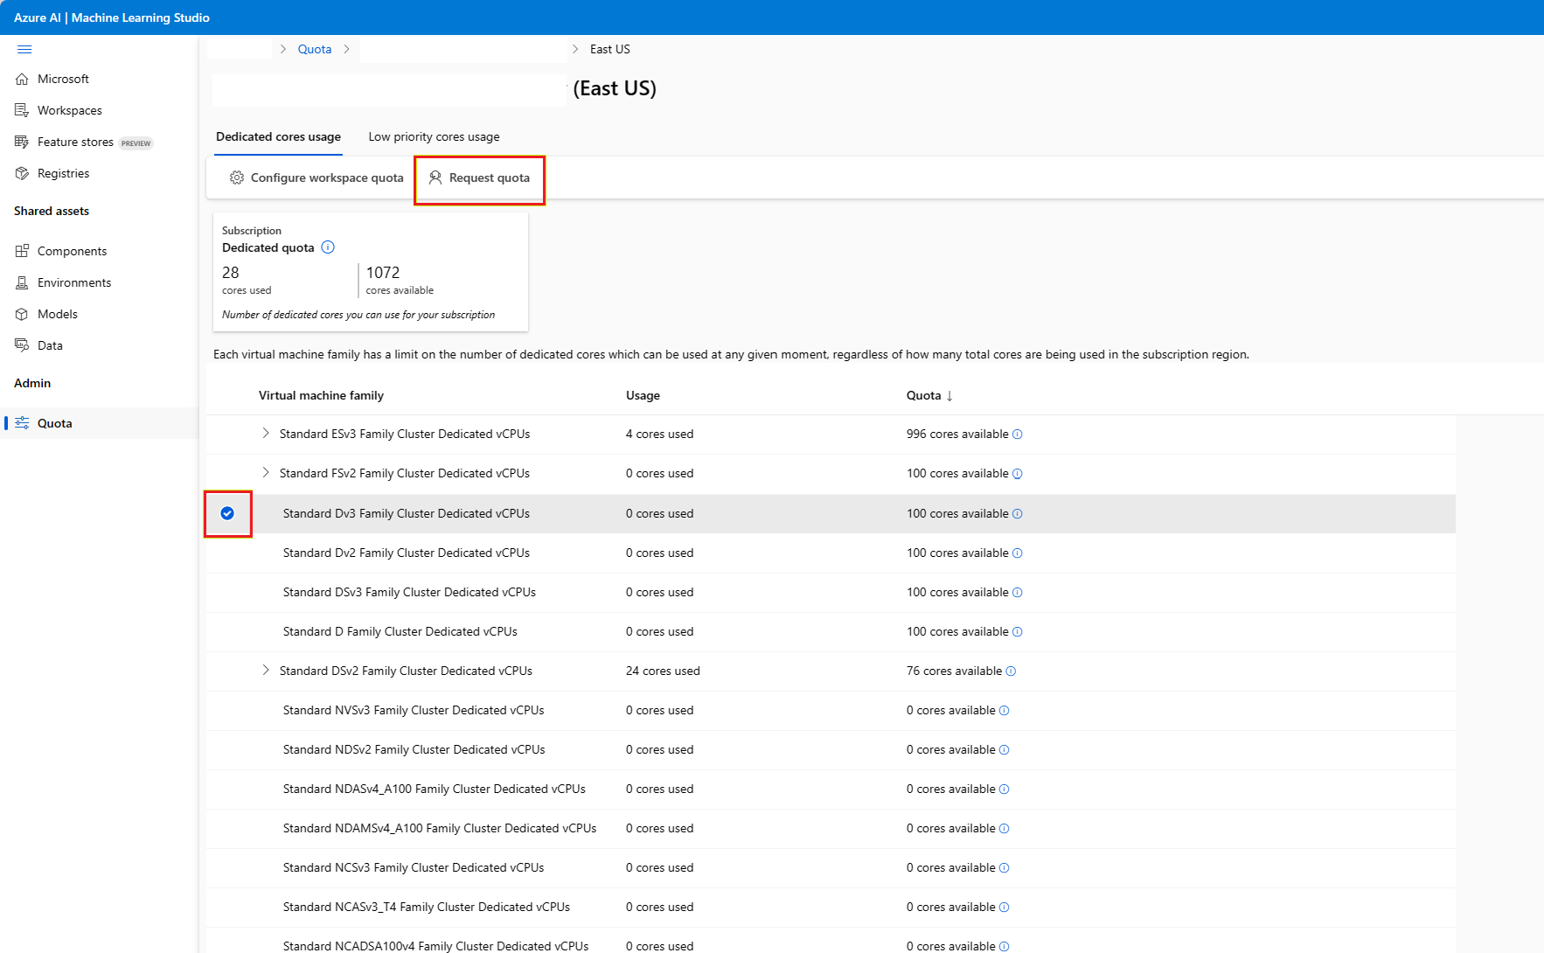Open the Quota breadcrumb link
The height and width of the screenshot is (953, 1544).
point(314,49)
